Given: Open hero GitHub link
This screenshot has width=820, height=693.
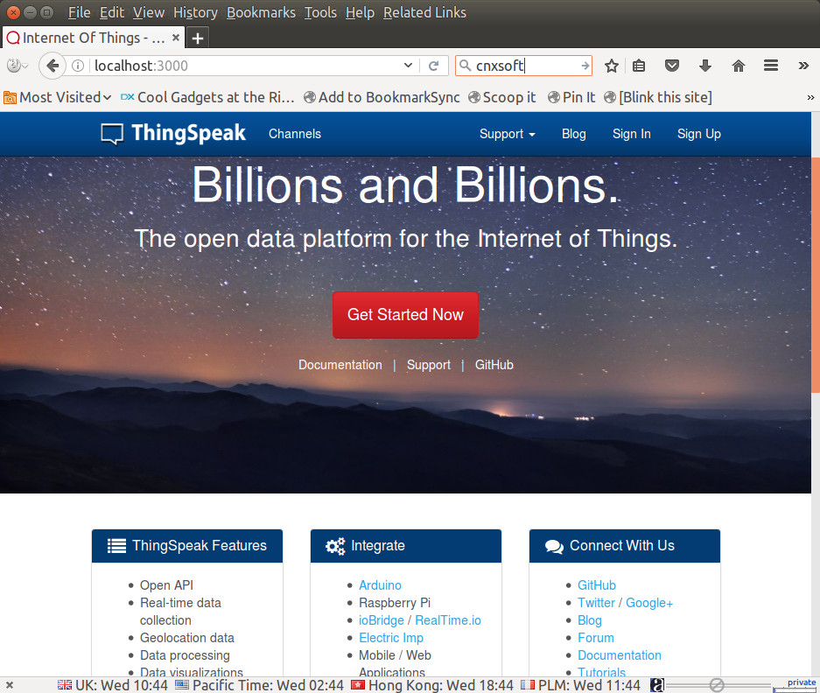Looking at the screenshot, I should tap(494, 365).
